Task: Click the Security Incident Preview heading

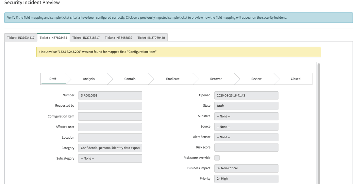Action: click(32, 3)
